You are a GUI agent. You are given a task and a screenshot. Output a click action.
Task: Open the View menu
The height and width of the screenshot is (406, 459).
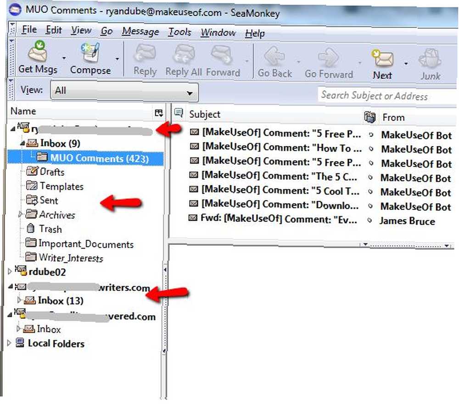click(x=81, y=30)
